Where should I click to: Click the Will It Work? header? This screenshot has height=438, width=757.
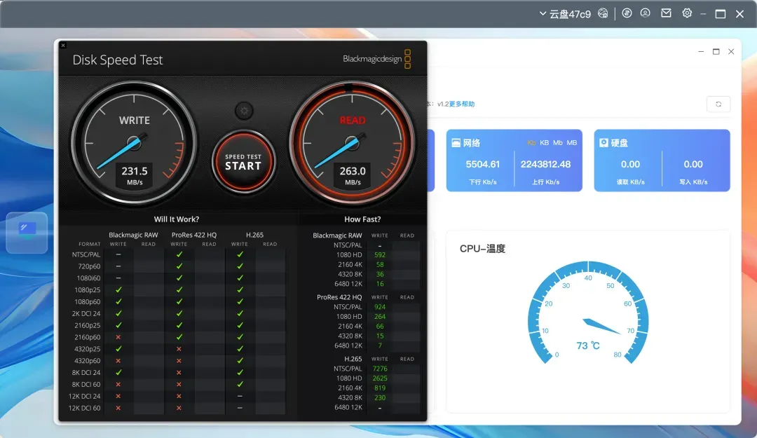(177, 219)
